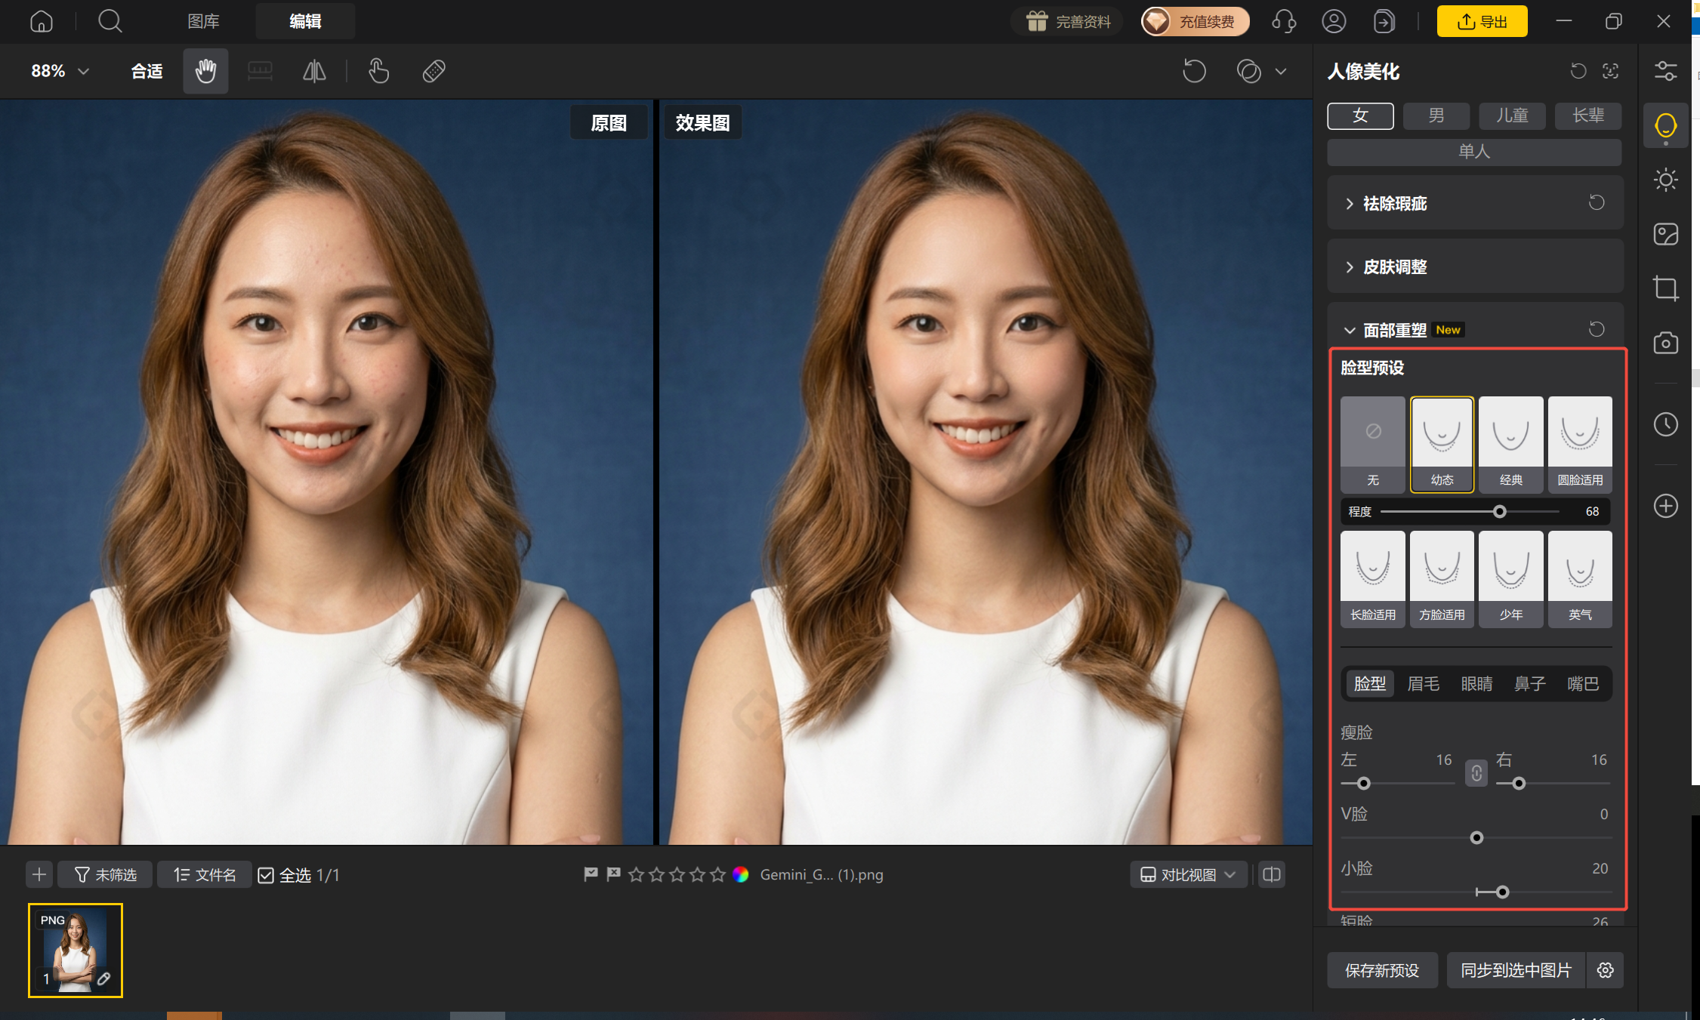Select the ruler straighten tool

(x=260, y=71)
